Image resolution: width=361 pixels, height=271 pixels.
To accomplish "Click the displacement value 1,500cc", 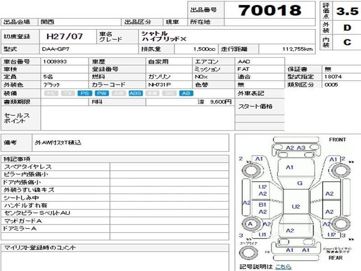I will [204, 49].
